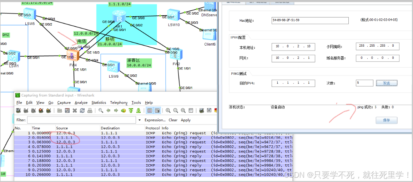
Task: Jump to first packet arrow icon
Action: [x=131, y=110]
